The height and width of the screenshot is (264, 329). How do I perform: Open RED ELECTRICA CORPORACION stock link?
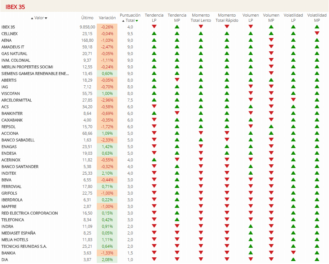point(30,213)
